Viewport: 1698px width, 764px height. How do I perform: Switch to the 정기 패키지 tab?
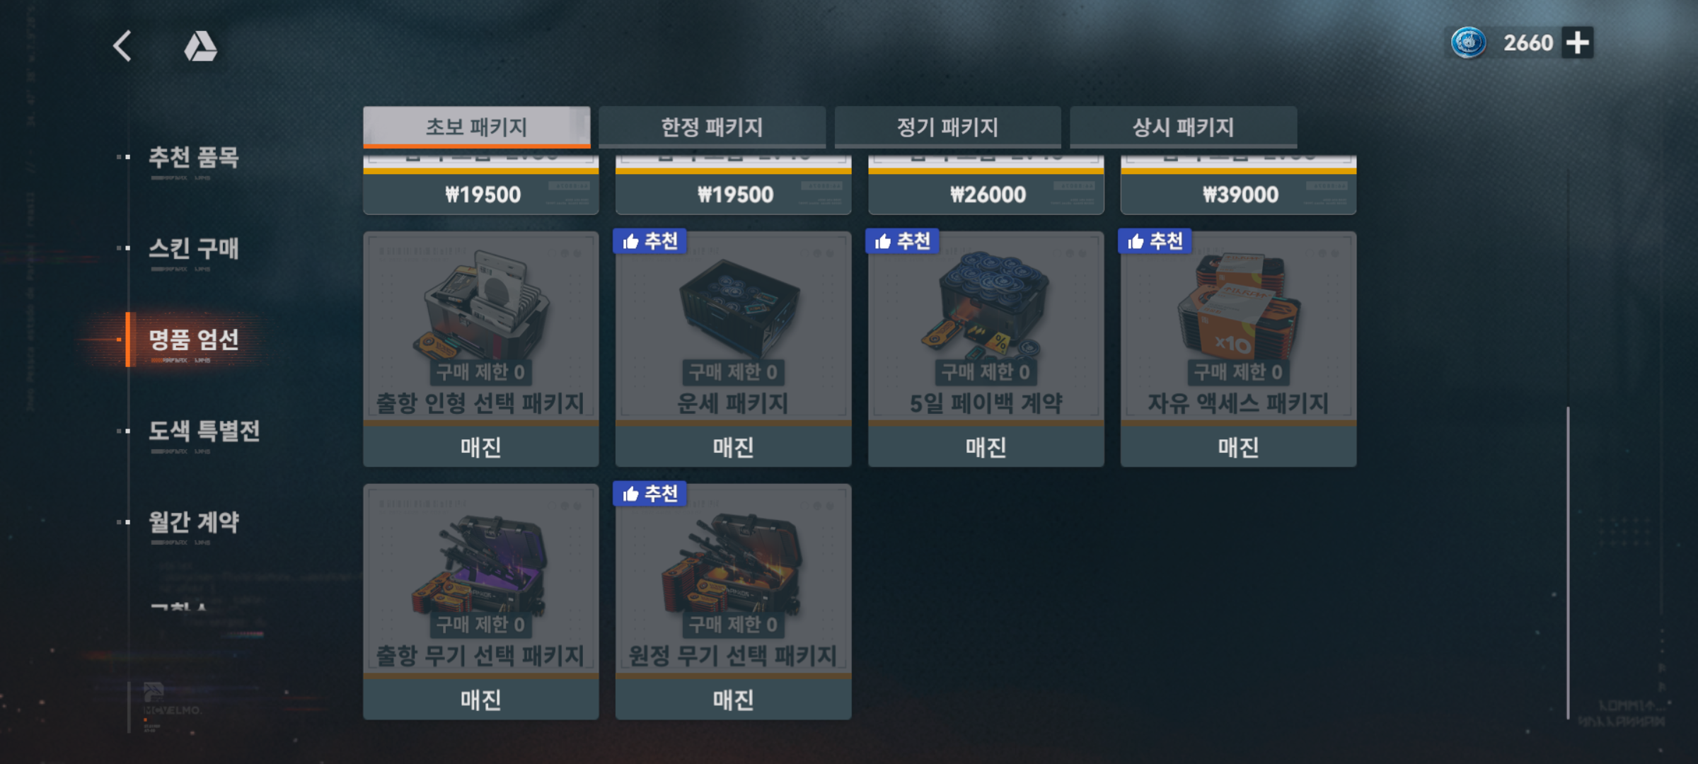tap(947, 127)
